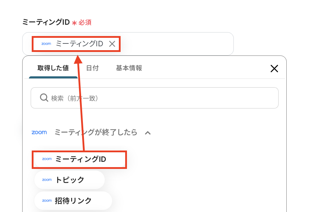Screen dimensions: 335x212
Task: Click the Zoom icon inside the selected chip
Action: pos(46,44)
